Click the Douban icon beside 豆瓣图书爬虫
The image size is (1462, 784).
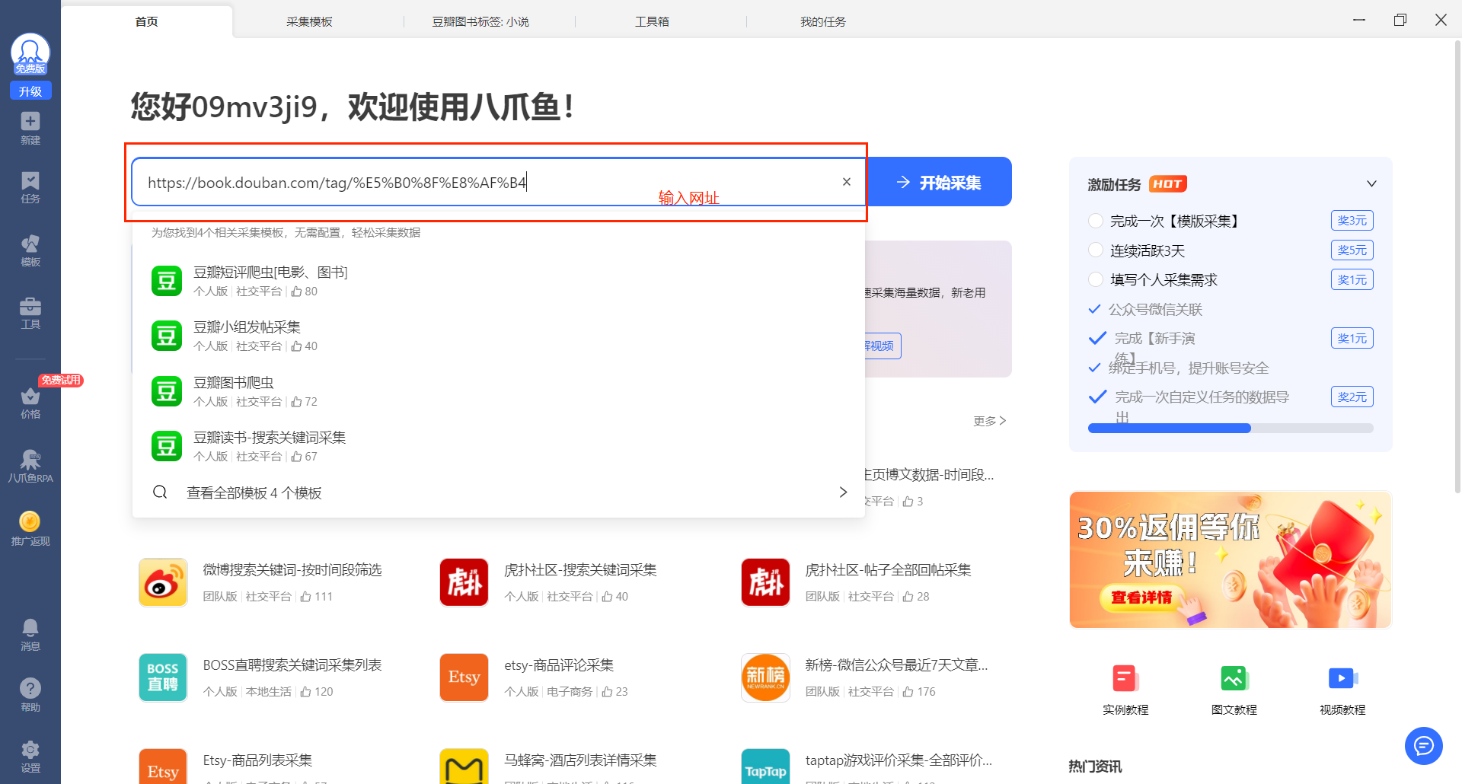point(167,391)
